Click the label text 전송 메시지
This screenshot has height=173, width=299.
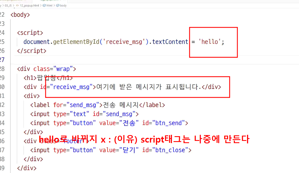tap(120, 105)
